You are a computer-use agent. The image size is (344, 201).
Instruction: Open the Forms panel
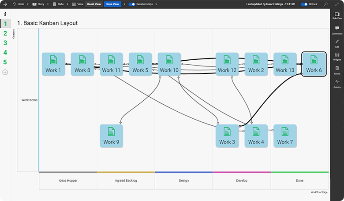pyautogui.click(x=337, y=70)
